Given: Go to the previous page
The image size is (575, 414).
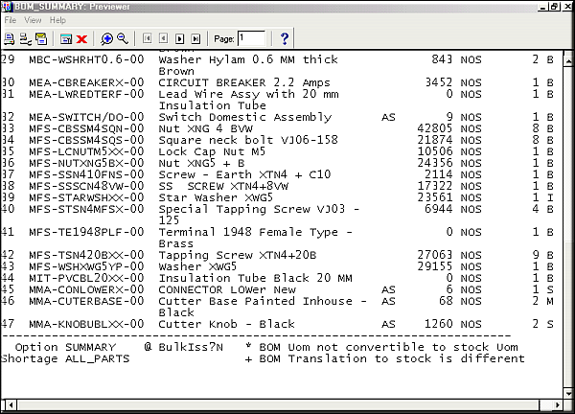Looking at the screenshot, I should click(x=163, y=38).
